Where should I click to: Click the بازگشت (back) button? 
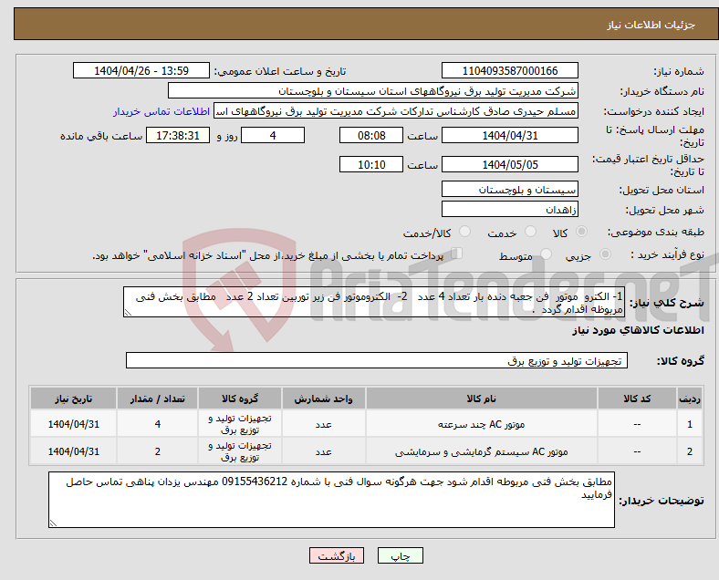[x=336, y=555]
